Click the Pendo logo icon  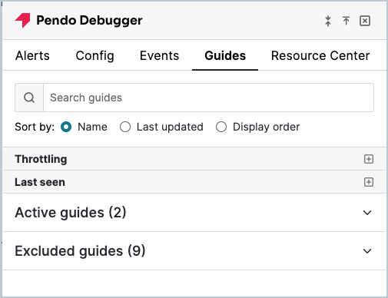(x=22, y=20)
